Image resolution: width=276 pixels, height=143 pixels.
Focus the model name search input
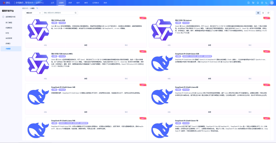click(58, 13)
